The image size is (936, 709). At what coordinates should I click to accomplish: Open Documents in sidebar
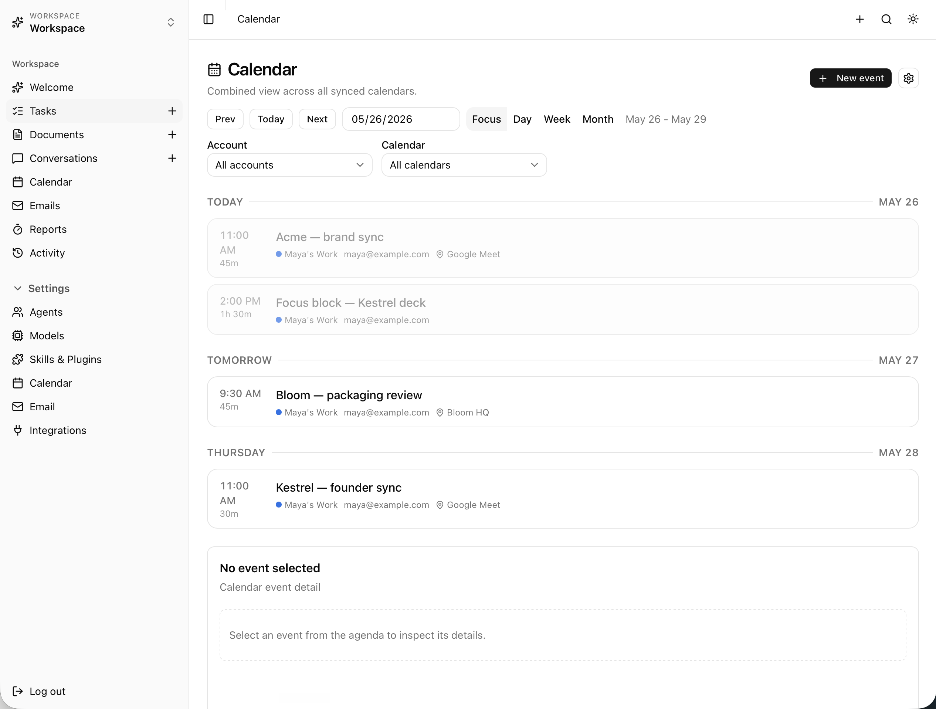94,135
